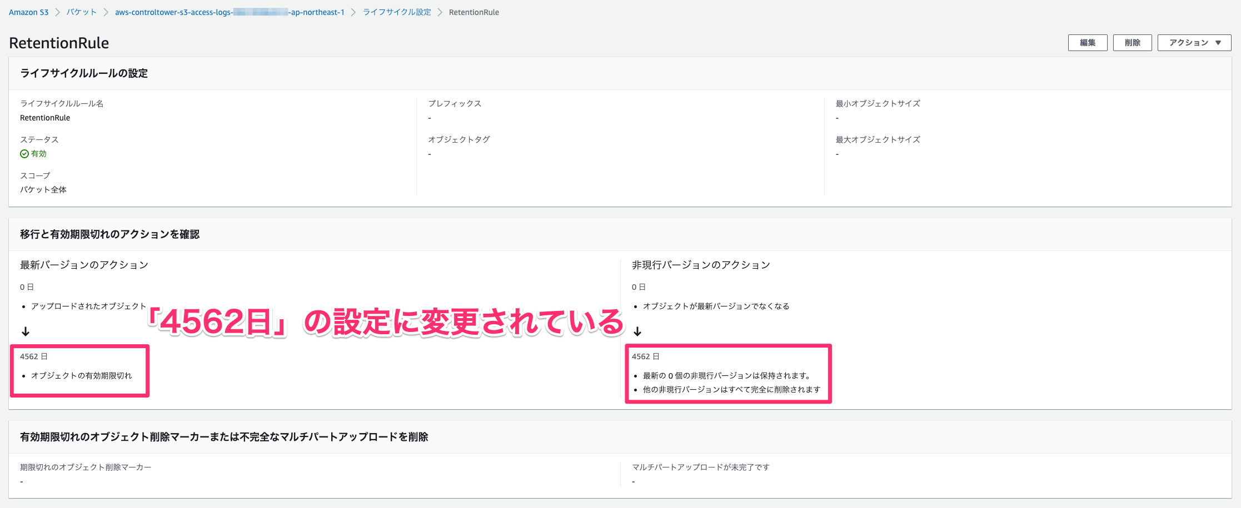Click the down arrow in 非現行バージョンのアクション column
Screen dimensions: 1241x508
pos(637,331)
